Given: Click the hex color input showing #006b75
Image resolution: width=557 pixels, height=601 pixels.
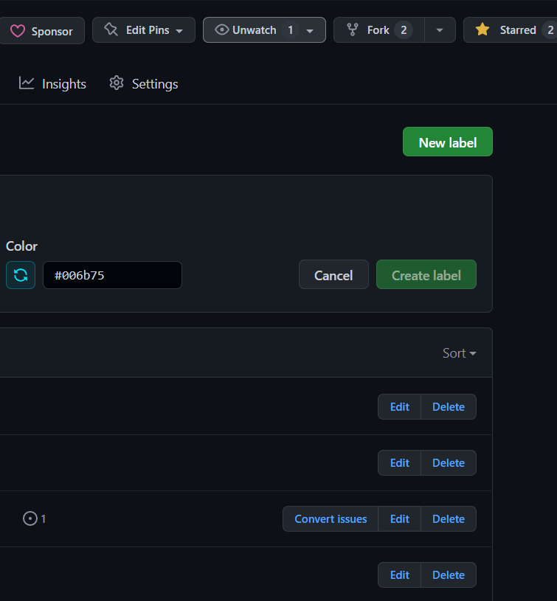Looking at the screenshot, I should pyautogui.click(x=112, y=274).
